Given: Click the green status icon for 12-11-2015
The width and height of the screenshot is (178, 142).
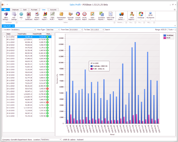Looking at the screenshot, I should [x=48, y=116].
